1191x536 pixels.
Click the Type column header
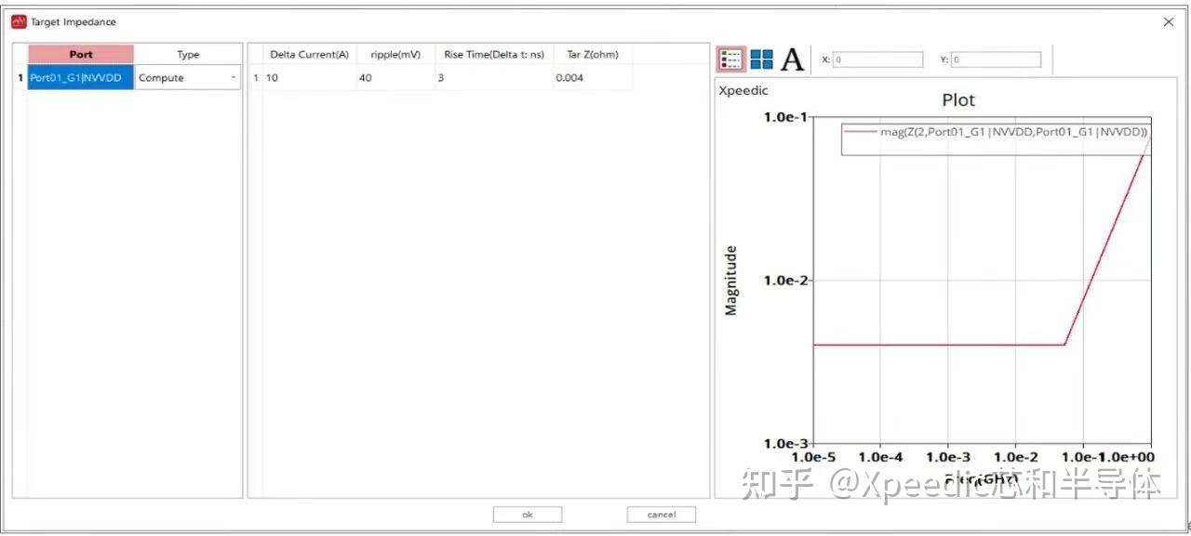(x=187, y=54)
